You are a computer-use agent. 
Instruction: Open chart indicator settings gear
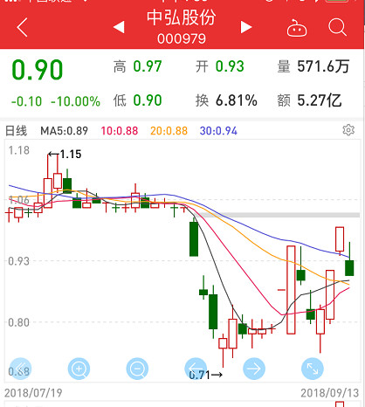click(348, 130)
